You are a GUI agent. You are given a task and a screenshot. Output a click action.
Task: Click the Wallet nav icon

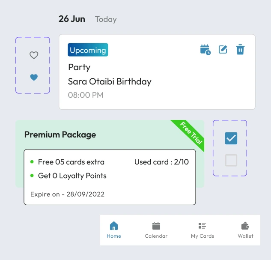click(246, 226)
